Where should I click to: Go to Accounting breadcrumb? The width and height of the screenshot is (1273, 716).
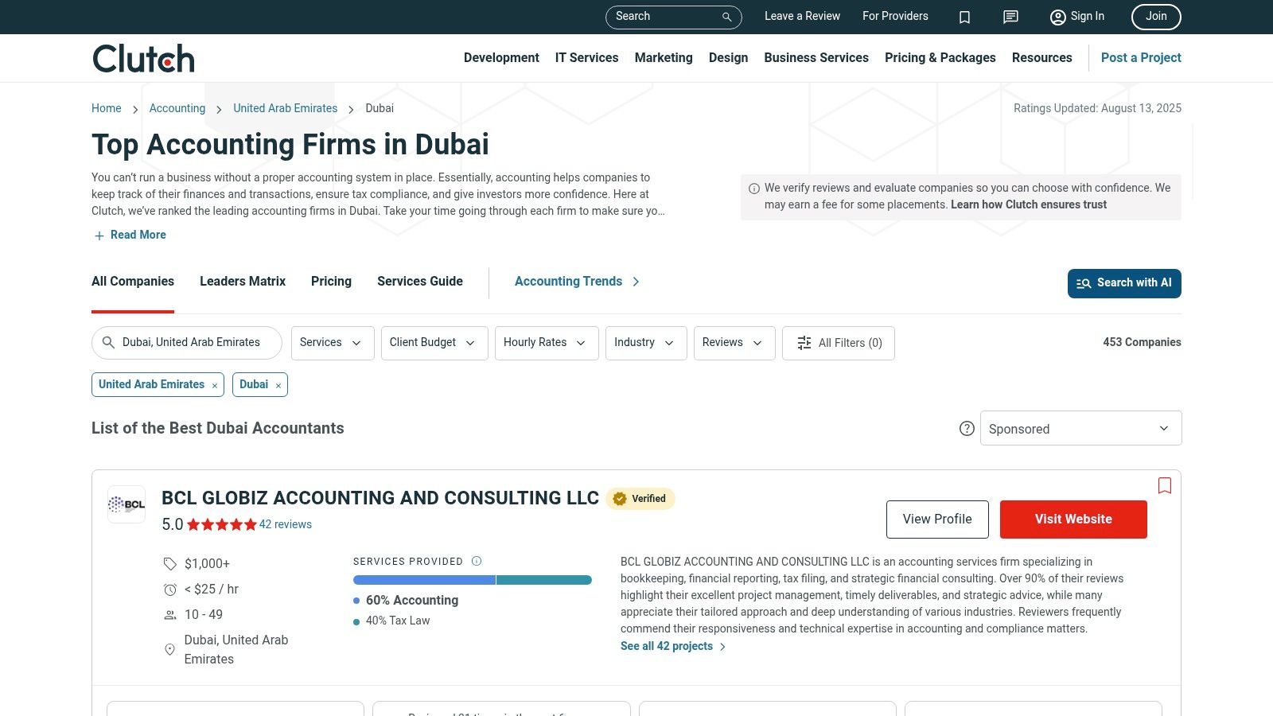[177, 108]
